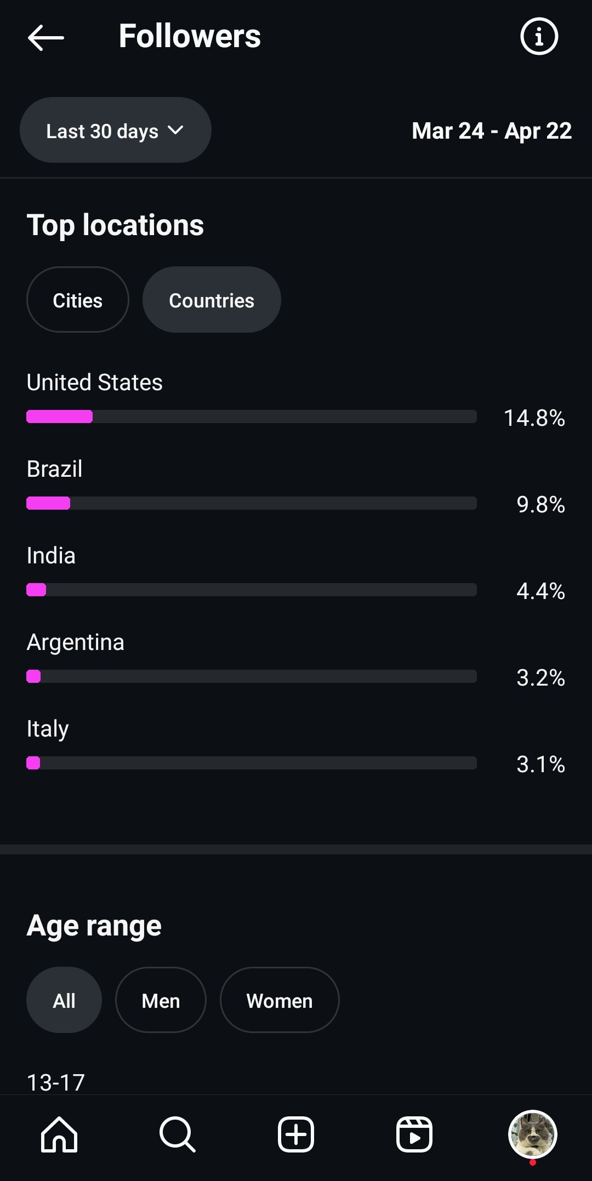Switch to Cities locations filter
Image resolution: width=592 pixels, height=1181 pixels.
78,300
